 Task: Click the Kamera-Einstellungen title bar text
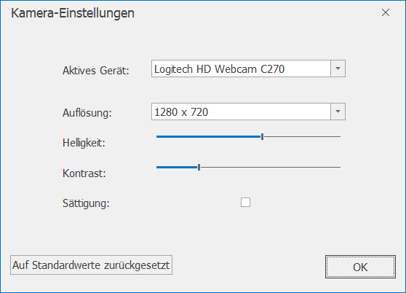coord(73,13)
